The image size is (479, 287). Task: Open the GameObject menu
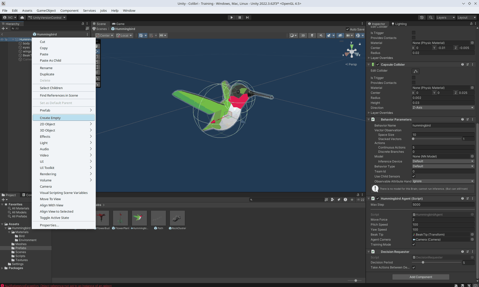click(x=46, y=10)
